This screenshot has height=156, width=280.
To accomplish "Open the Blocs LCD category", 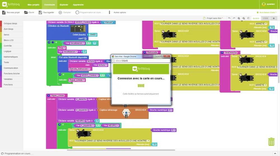I will pos(11,40).
